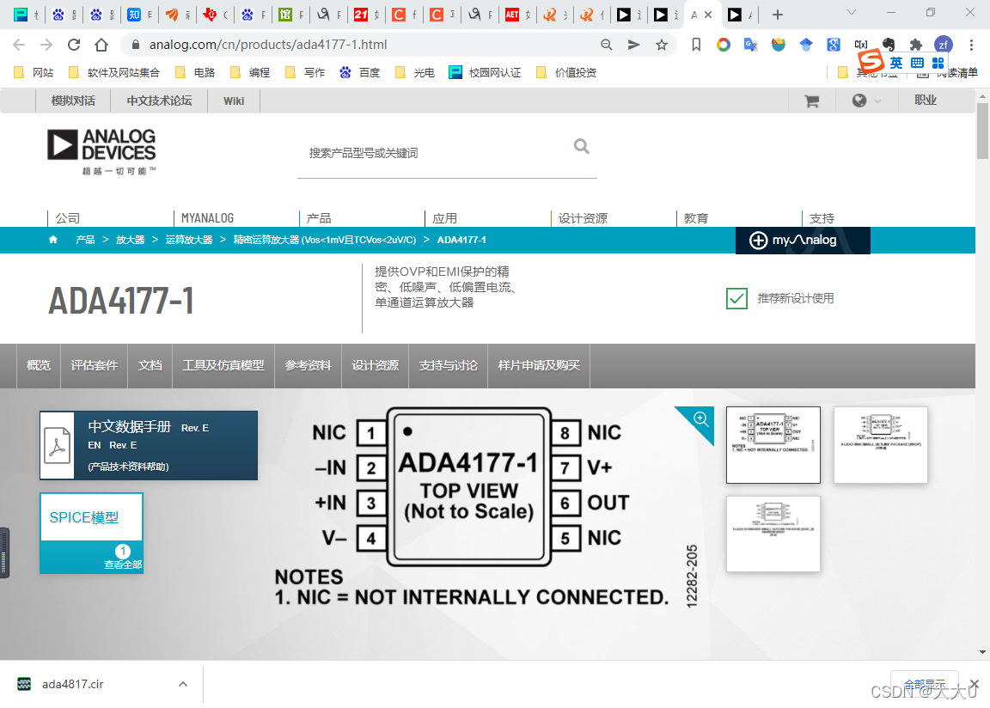Image resolution: width=990 pixels, height=708 pixels.
Task: Open the 样片申请及购买 tab
Action: (x=539, y=365)
